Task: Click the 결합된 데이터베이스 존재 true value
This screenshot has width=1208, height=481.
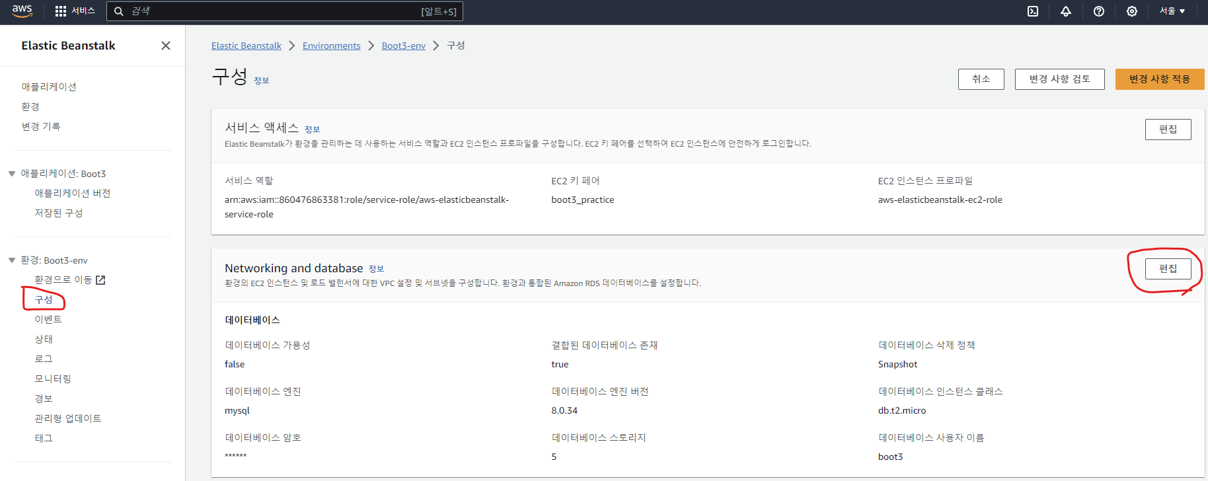Action: click(x=560, y=364)
